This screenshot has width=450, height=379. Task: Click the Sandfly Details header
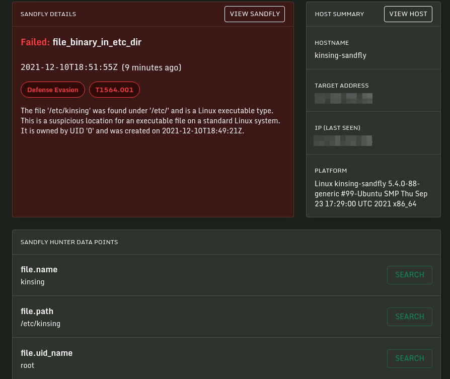coord(48,14)
